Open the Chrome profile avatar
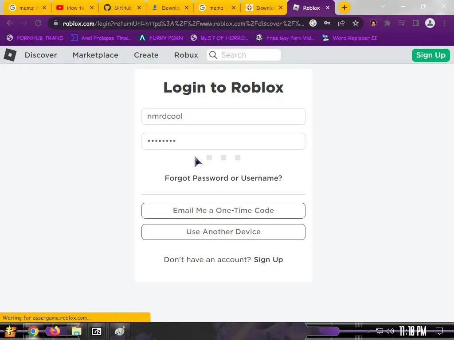The height and width of the screenshot is (340, 454). point(430,23)
